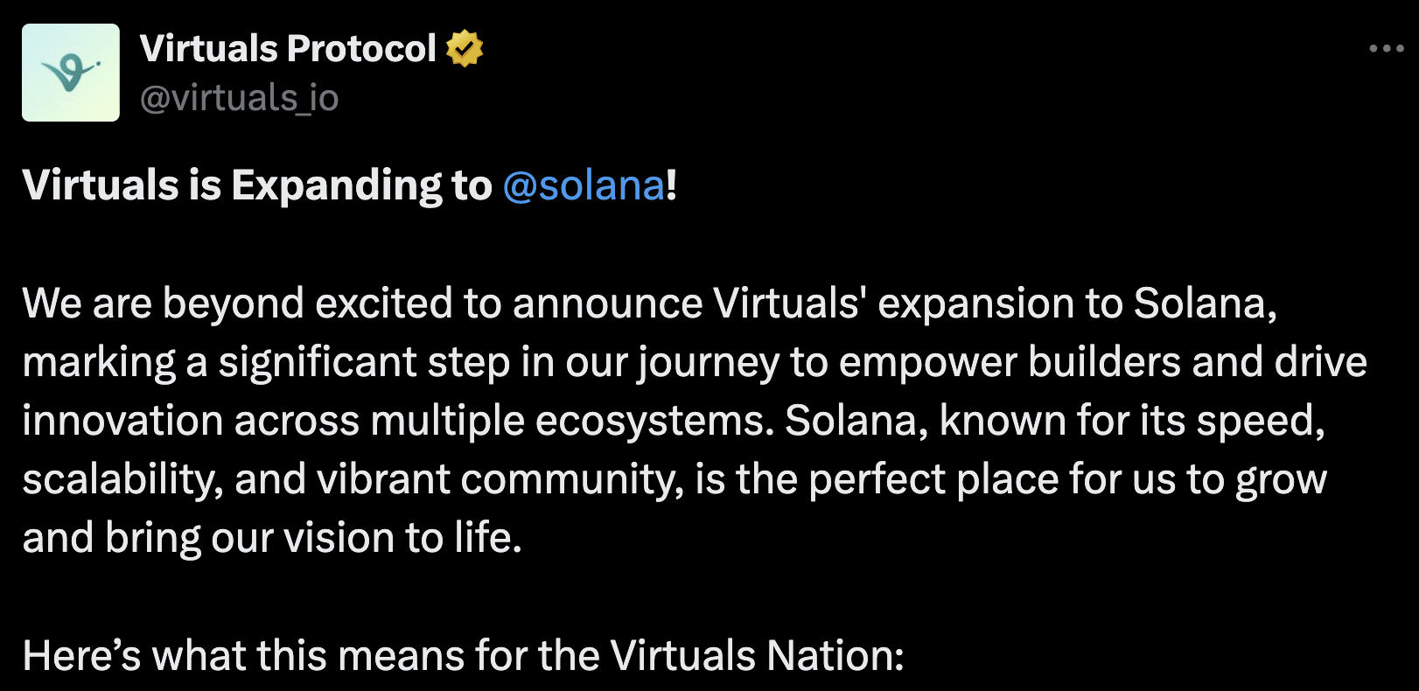Click "Here's what this means" closing line

[x=463, y=655]
